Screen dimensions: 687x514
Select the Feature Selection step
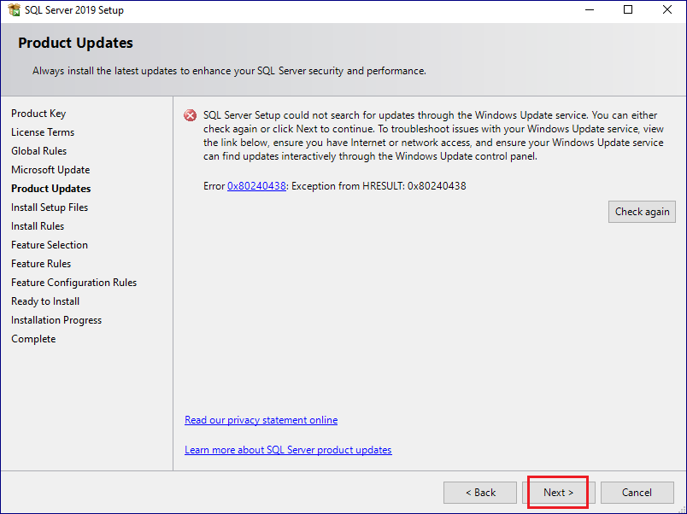(50, 245)
